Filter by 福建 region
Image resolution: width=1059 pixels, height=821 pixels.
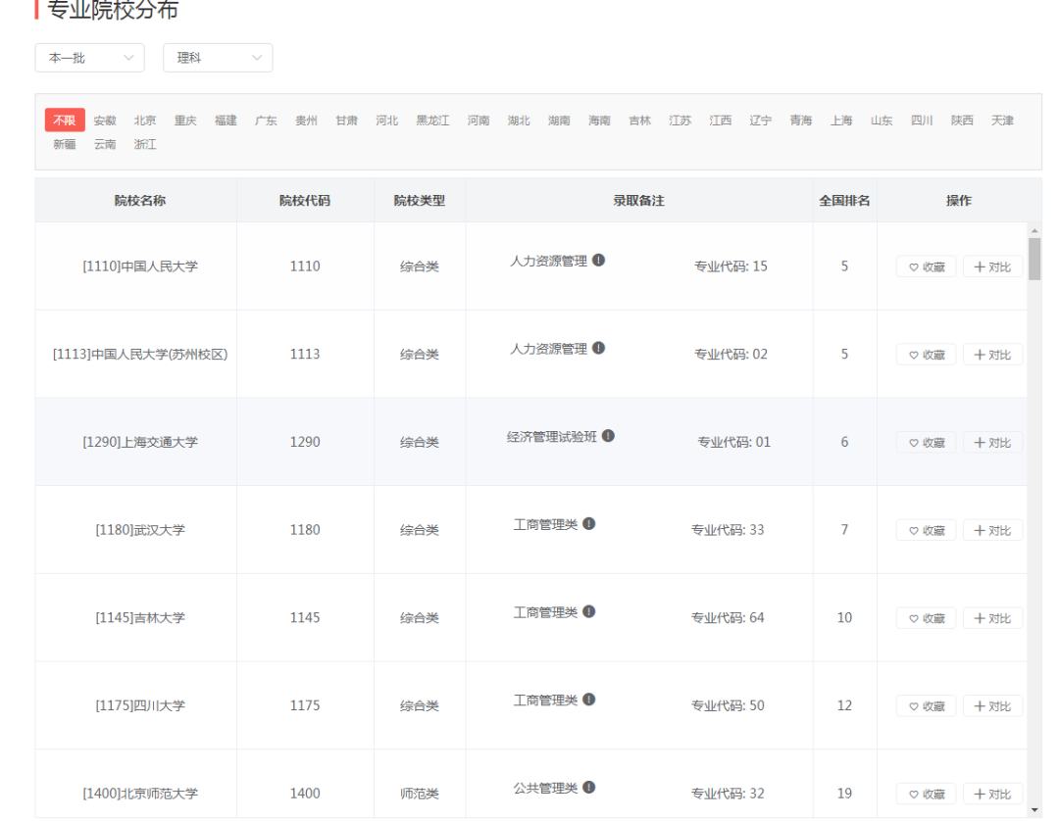click(x=226, y=121)
